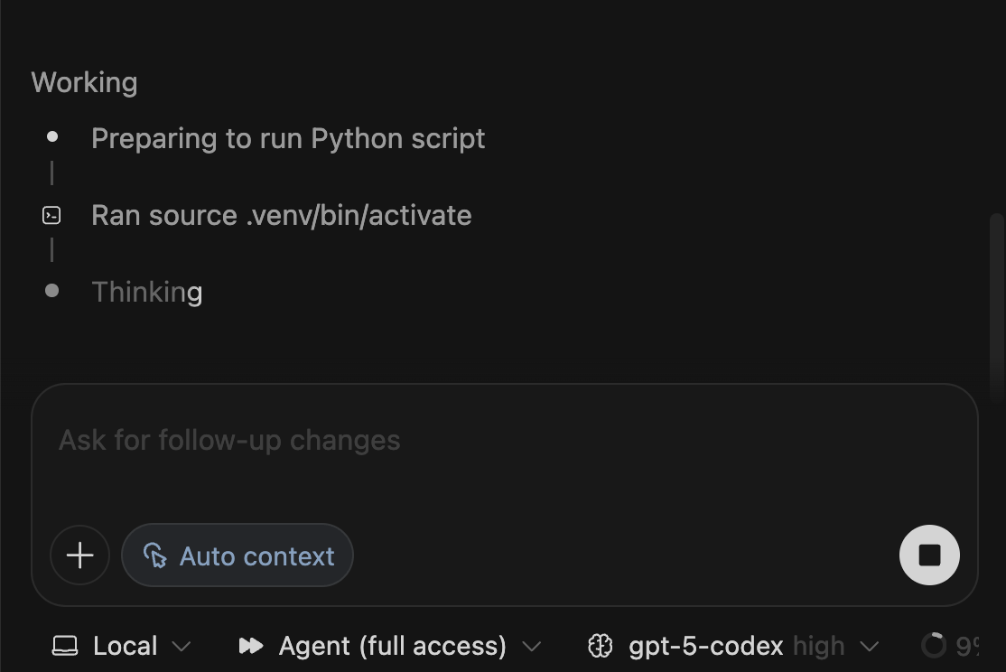Expand the Local environment chevron
This screenshot has width=1006, height=672.
(182, 647)
